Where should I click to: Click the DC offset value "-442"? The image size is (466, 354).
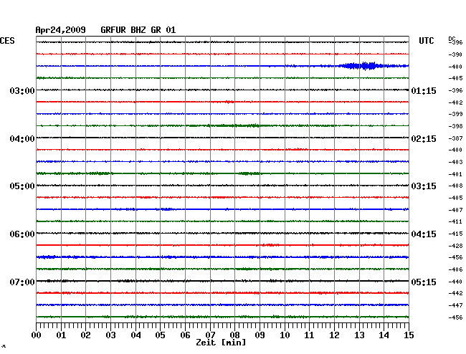455,293
